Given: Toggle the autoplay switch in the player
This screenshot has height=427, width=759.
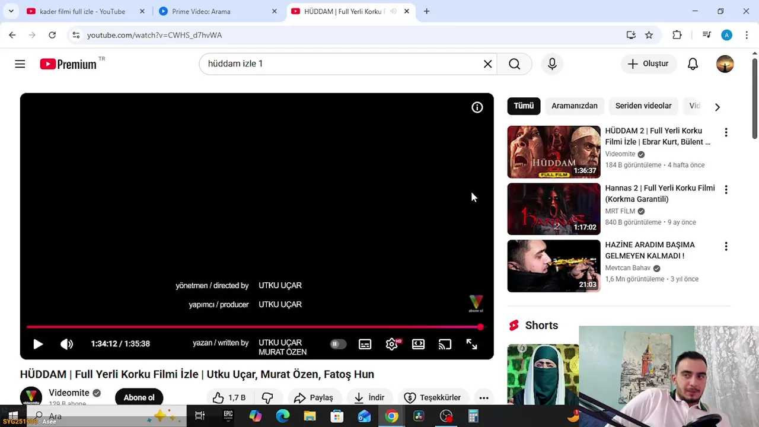Looking at the screenshot, I should coord(338,344).
